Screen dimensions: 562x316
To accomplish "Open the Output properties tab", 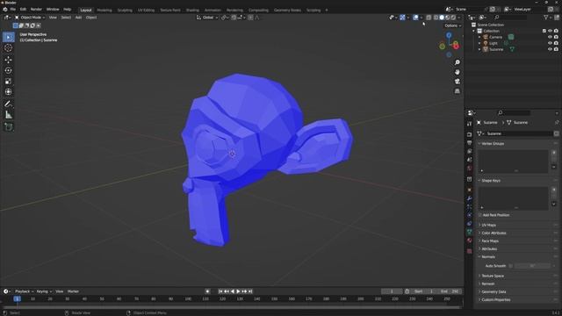I will coord(470,142).
